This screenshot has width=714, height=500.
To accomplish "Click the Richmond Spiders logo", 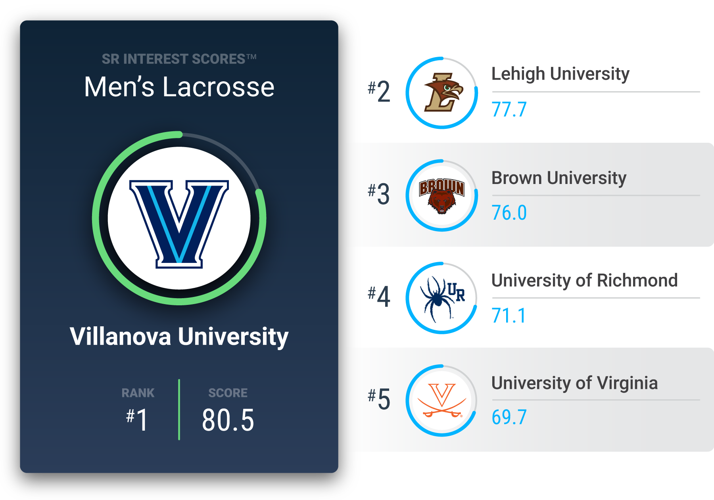I will tap(442, 298).
